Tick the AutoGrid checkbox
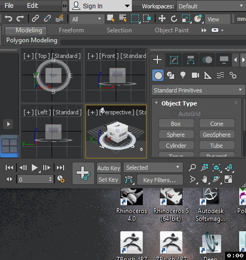The height and width of the screenshot is (260, 246). (174, 113)
